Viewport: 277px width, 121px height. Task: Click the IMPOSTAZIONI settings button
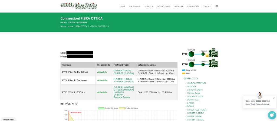(8, 120)
